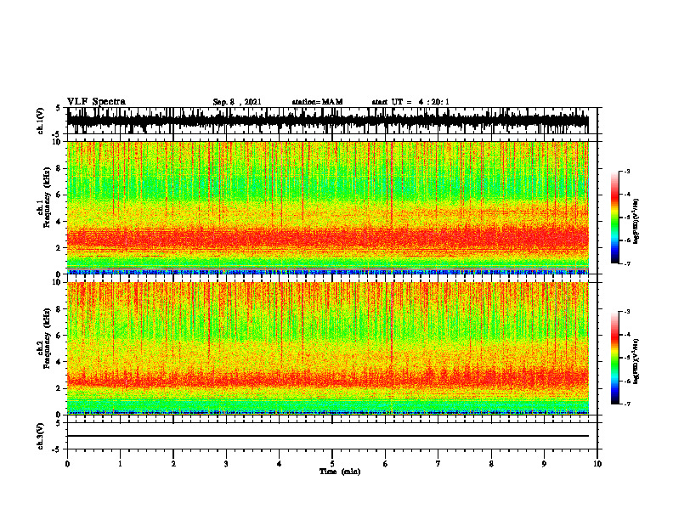This screenshot has width=673, height=520.
Task: Click the "2" kHz tick on ch.1 axis
Action: tap(59, 248)
